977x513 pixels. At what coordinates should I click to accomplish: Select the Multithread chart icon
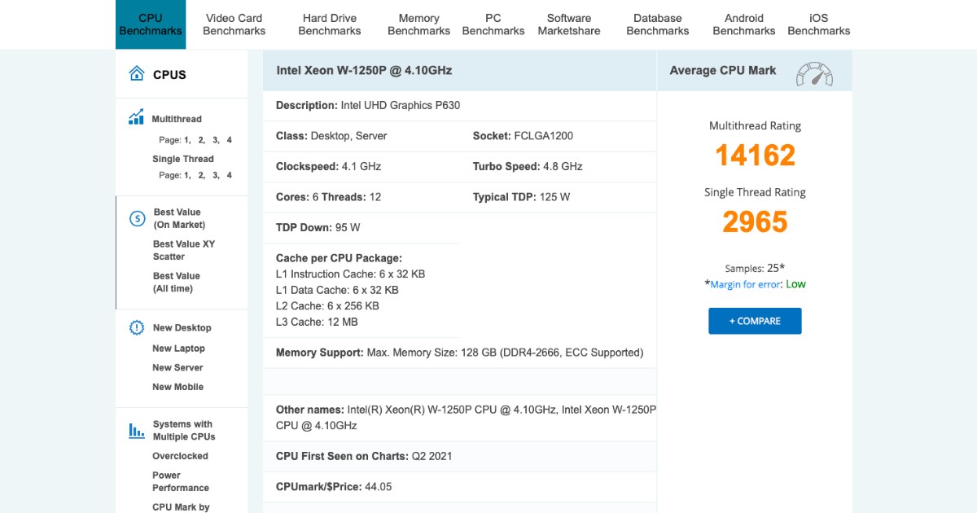(x=136, y=116)
